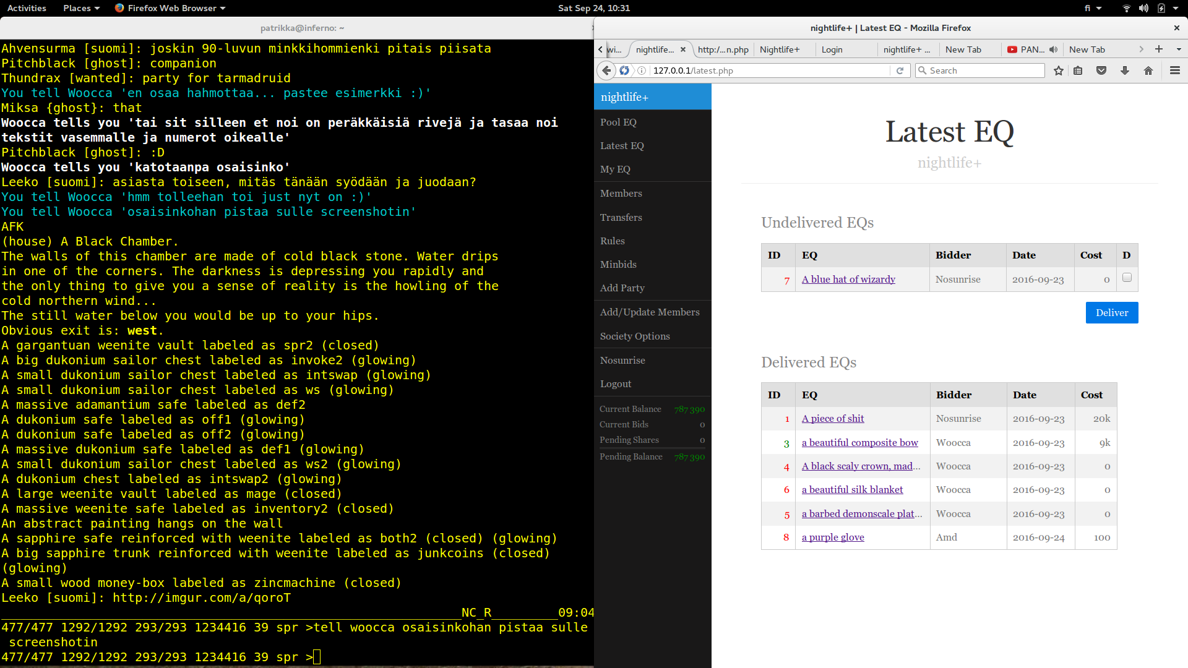Click the stop/reload loading icon beside URL
Image resolution: width=1188 pixels, height=668 pixels.
624,71
